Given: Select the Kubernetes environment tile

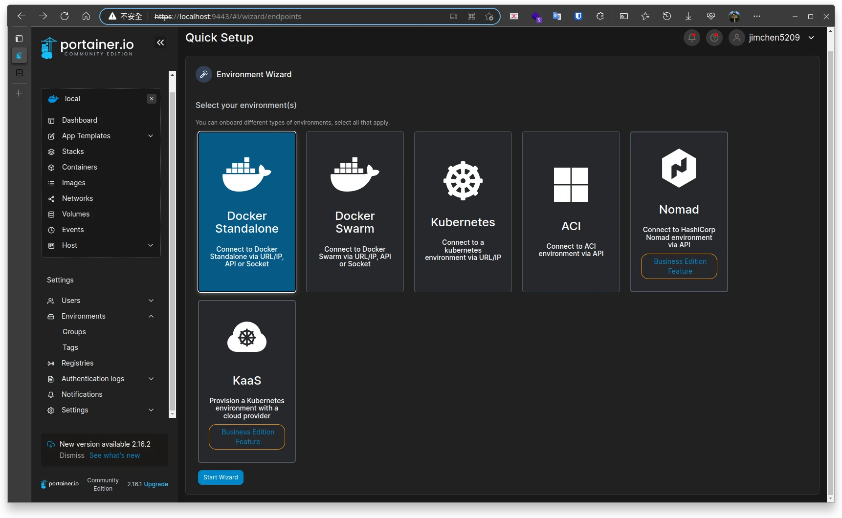Looking at the screenshot, I should coord(463,212).
